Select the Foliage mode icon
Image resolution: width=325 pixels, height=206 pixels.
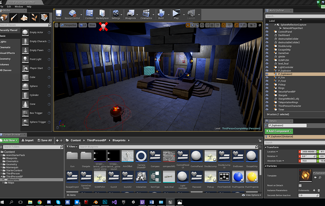[x=34, y=17]
